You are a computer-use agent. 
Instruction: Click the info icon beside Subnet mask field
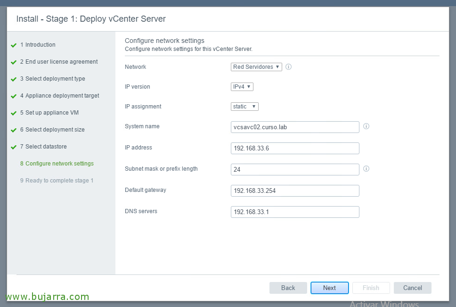click(366, 169)
